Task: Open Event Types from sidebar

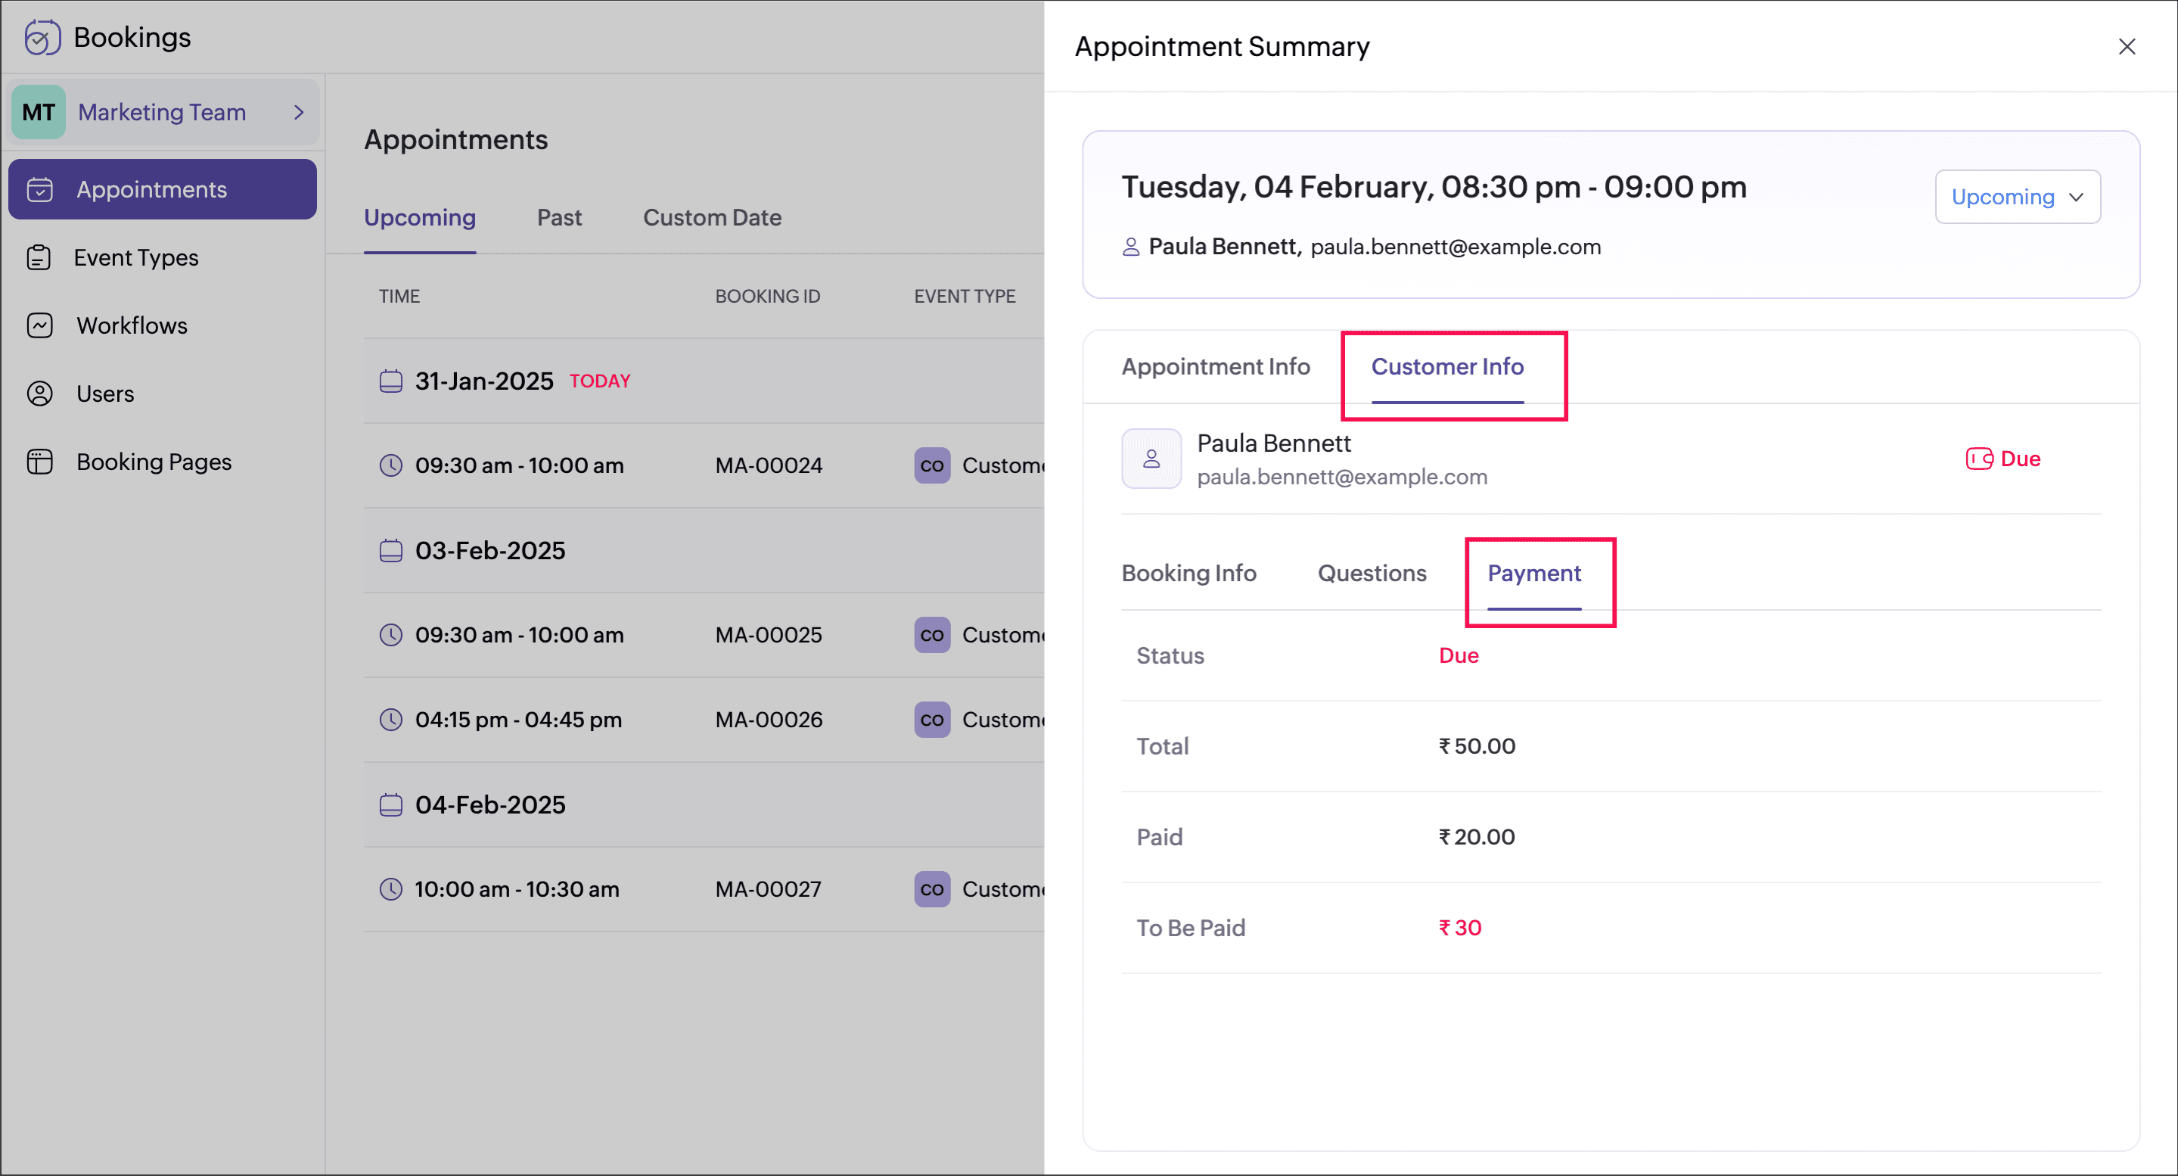Action: point(135,257)
